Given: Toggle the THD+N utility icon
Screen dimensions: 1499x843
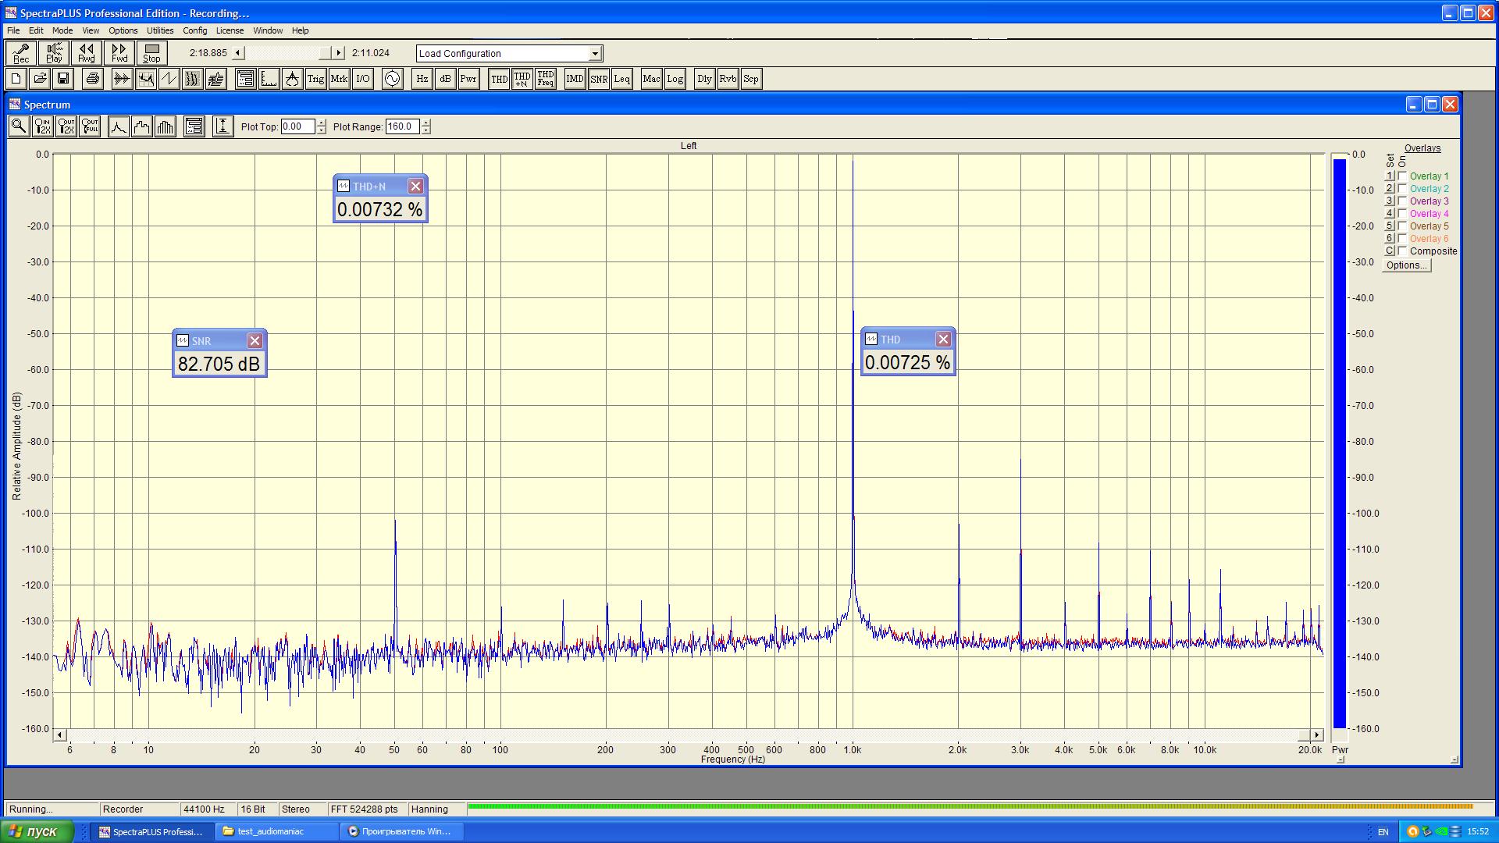Looking at the screenshot, I should click(522, 79).
